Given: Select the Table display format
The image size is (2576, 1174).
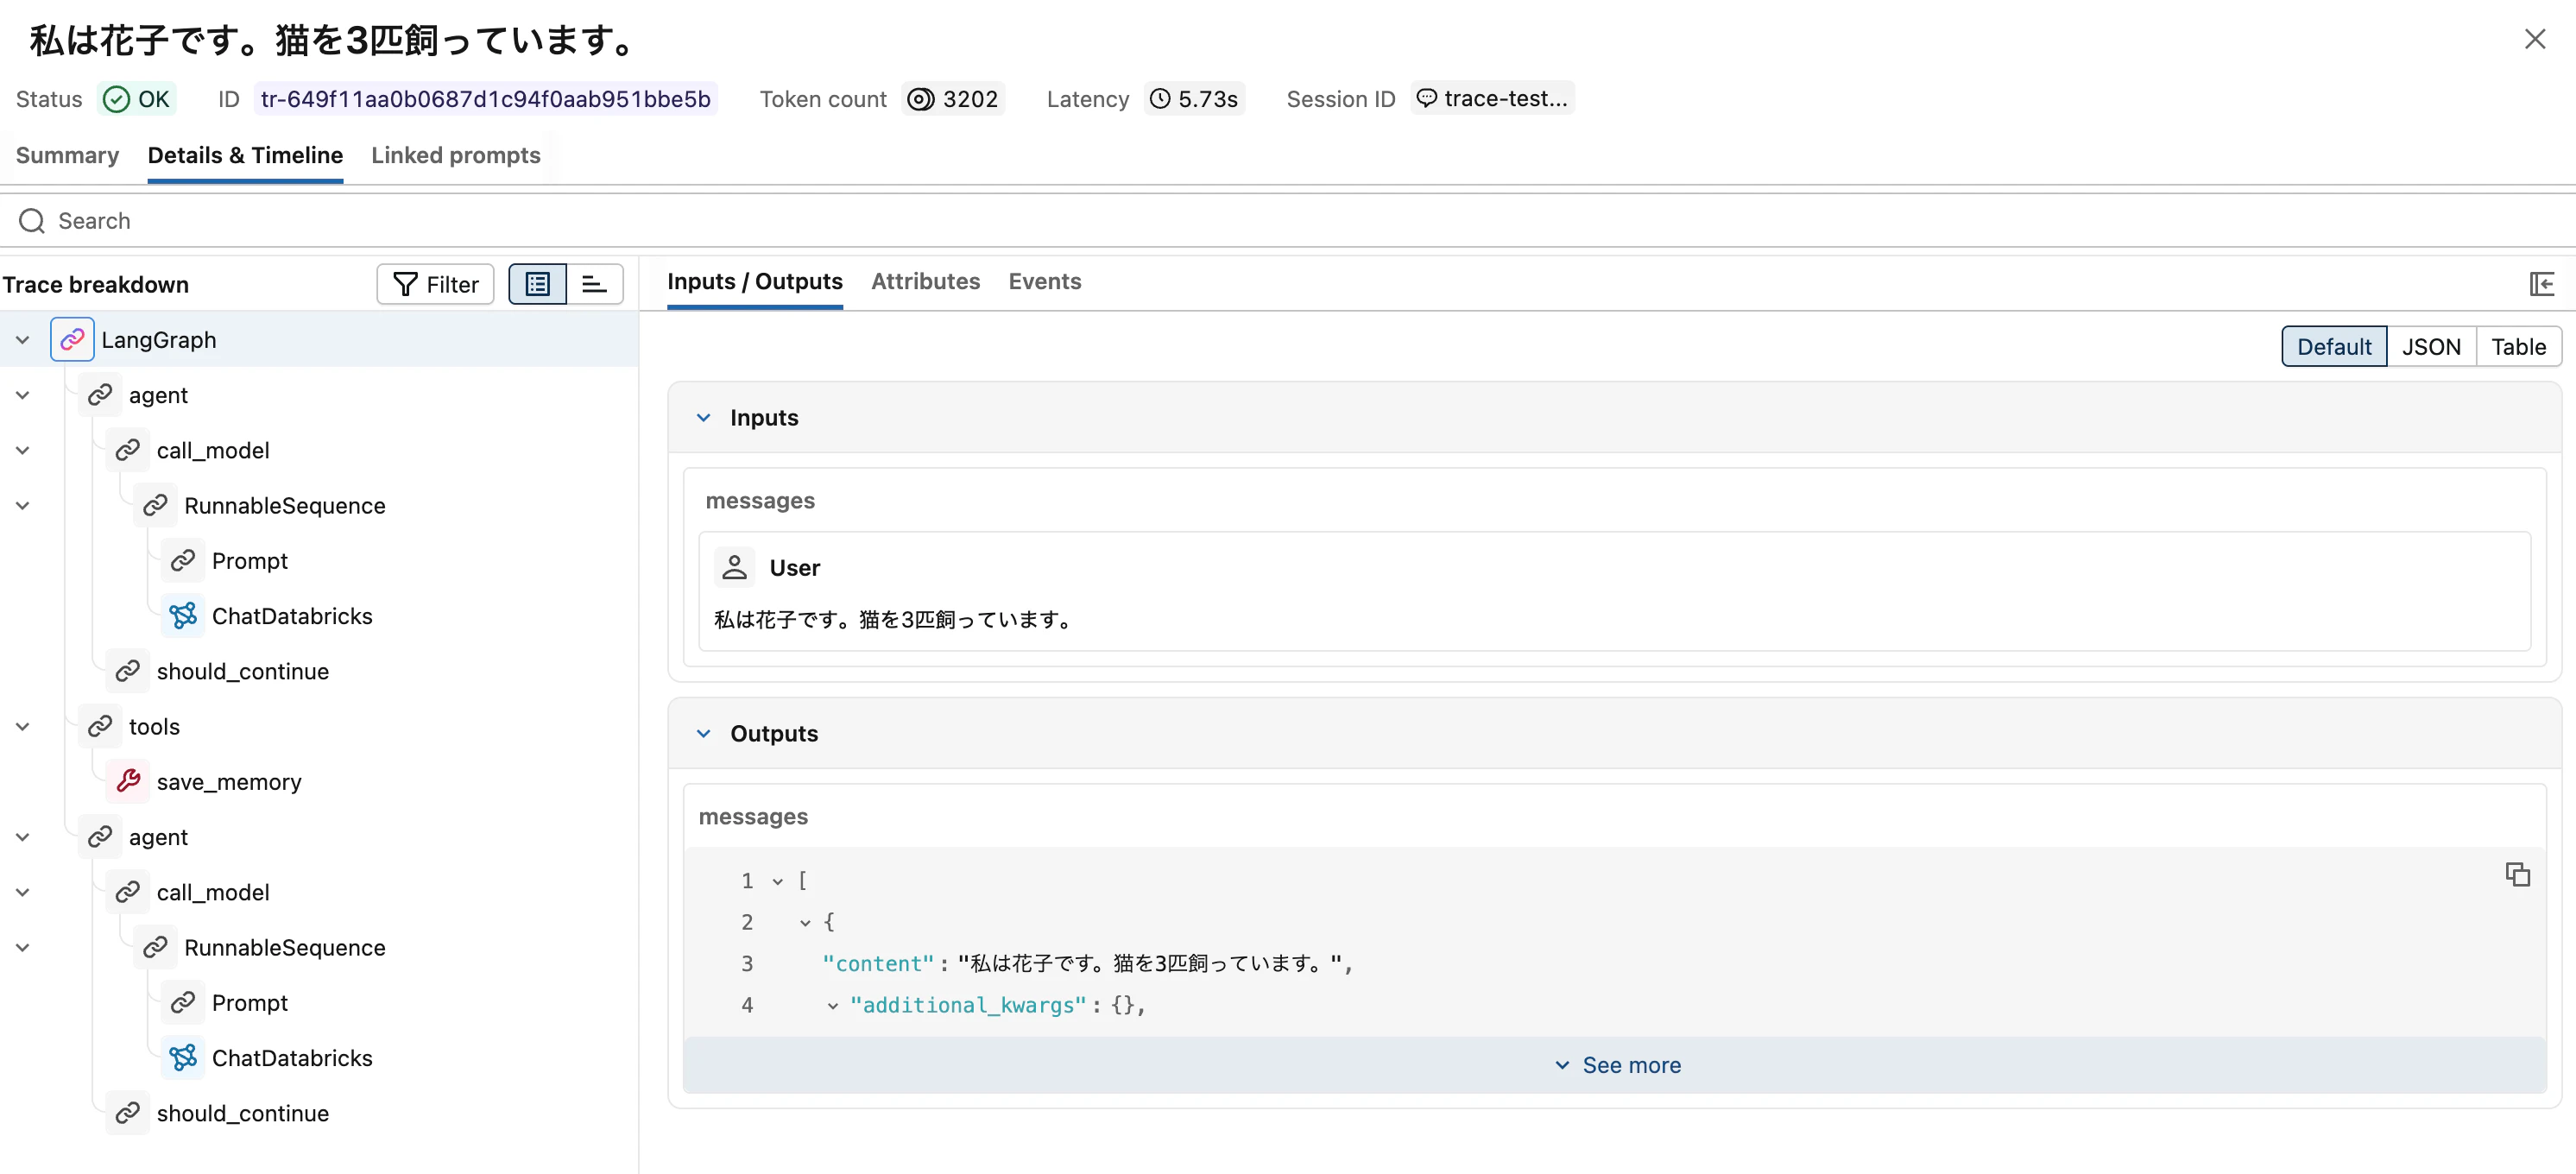Looking at the screenshot, I should 2518,347.
